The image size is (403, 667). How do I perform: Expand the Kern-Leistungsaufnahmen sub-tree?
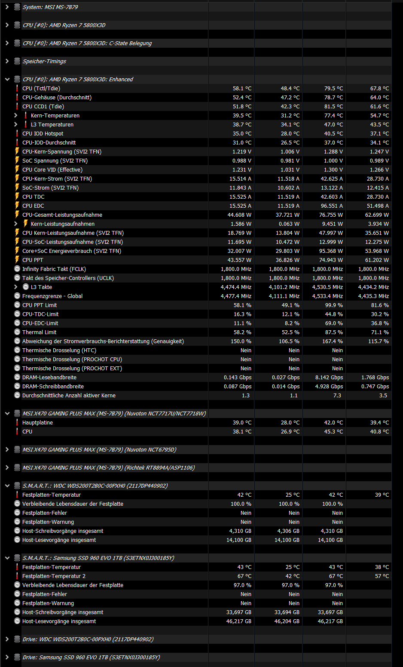[15, 224]
